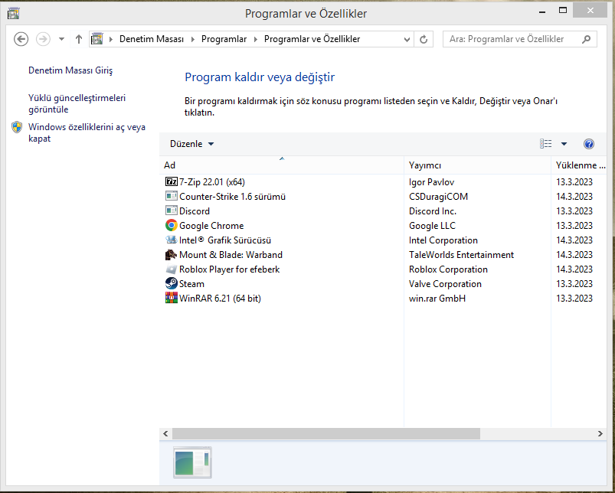Click the Steam program icon
Image resolution: width=615 pixels, height=493 pixels.
171,283
